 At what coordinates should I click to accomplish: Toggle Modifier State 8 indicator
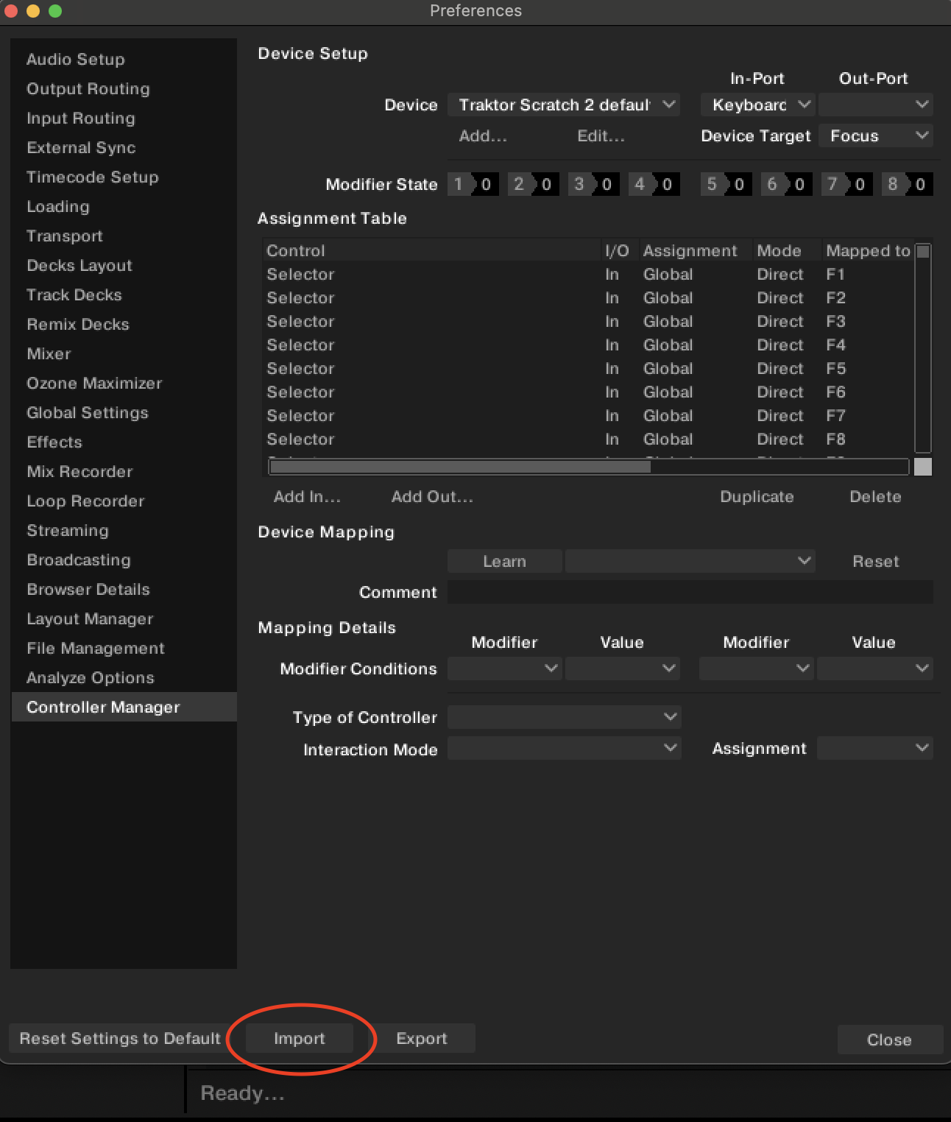click(907, 184)
